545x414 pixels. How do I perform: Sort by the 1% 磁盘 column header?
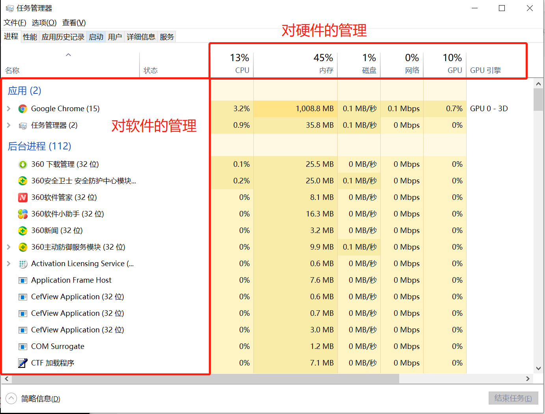click(359, 64)
